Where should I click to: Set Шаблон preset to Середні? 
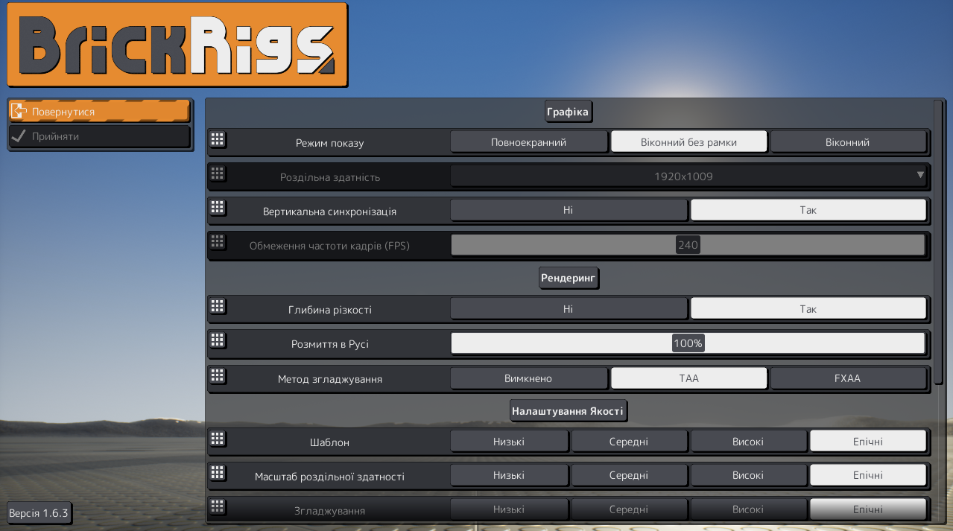[629, 442]
